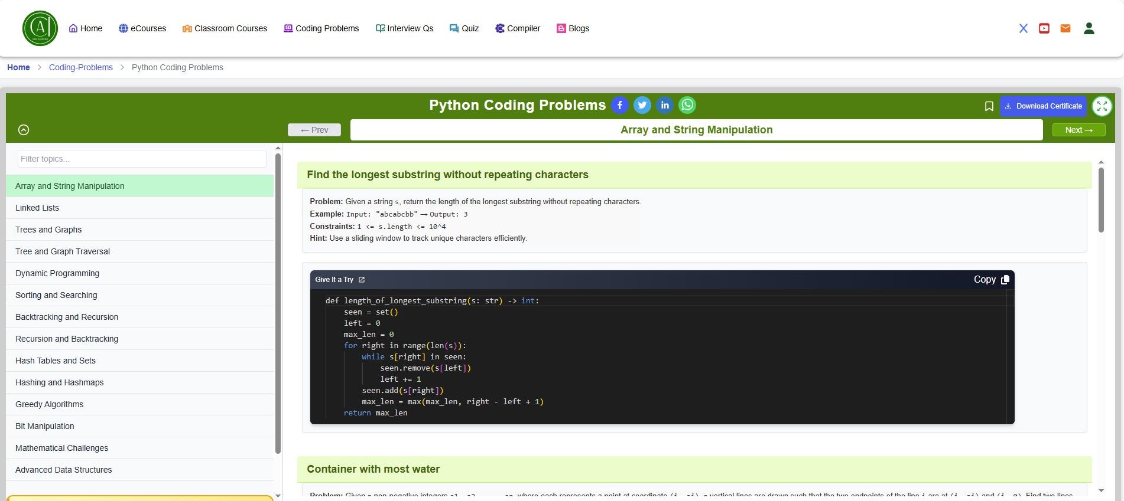
Task: Open the YouTube channel icon
Action: [1044, 28]
